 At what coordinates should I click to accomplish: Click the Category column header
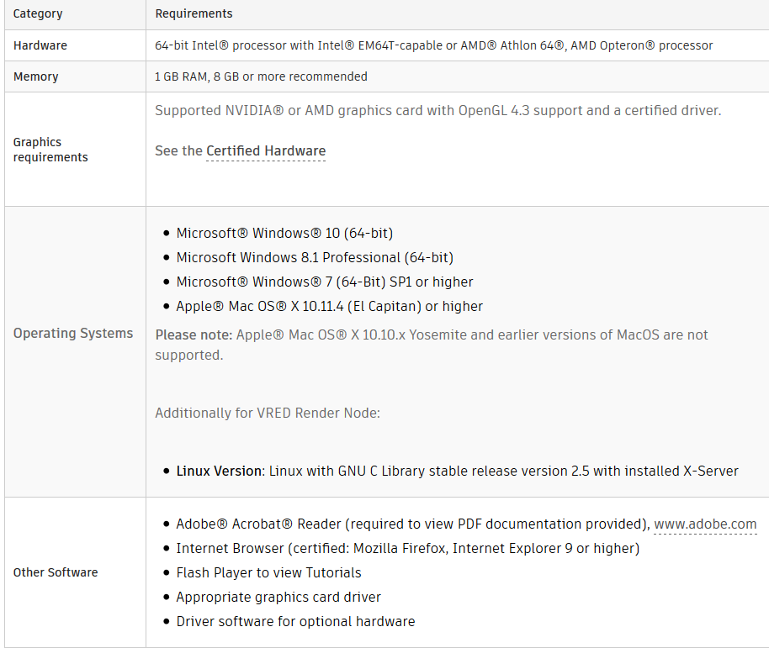click(x=38, y=13)
